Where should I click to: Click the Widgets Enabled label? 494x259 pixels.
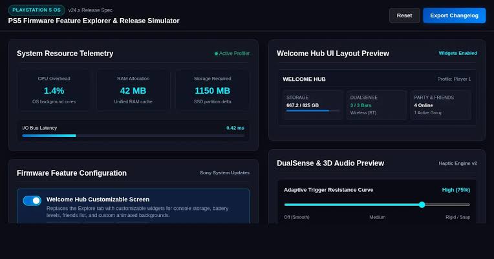(x=458, y=53)
